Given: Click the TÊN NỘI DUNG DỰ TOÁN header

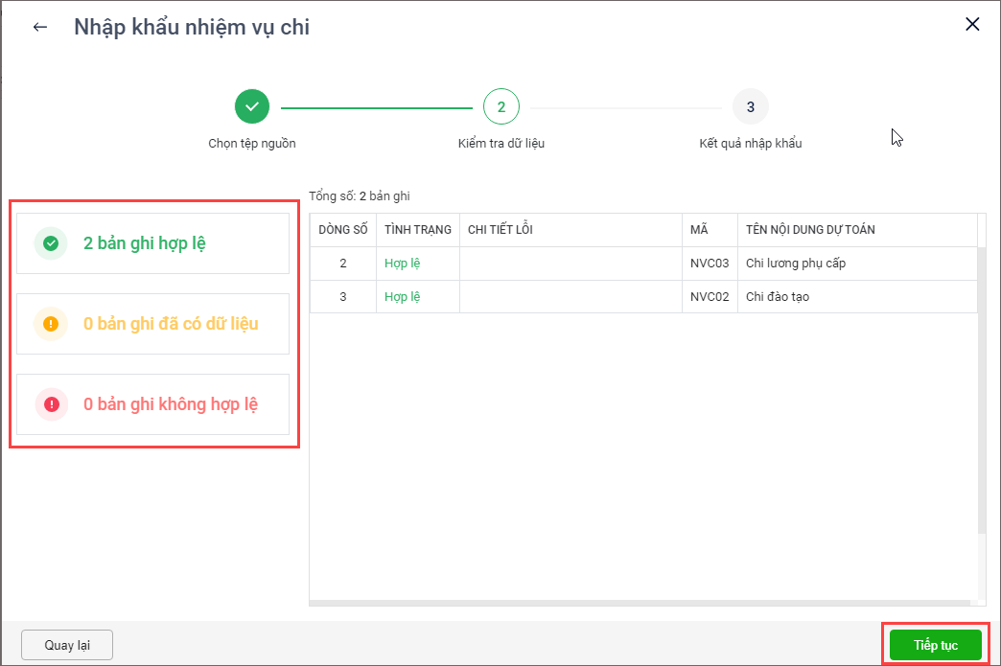Looking at the screenshot, I should pyautogui.click(x=810, y=230).
